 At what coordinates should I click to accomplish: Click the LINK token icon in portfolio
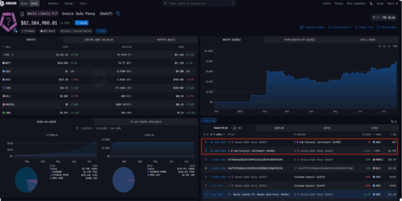point(4,88)
